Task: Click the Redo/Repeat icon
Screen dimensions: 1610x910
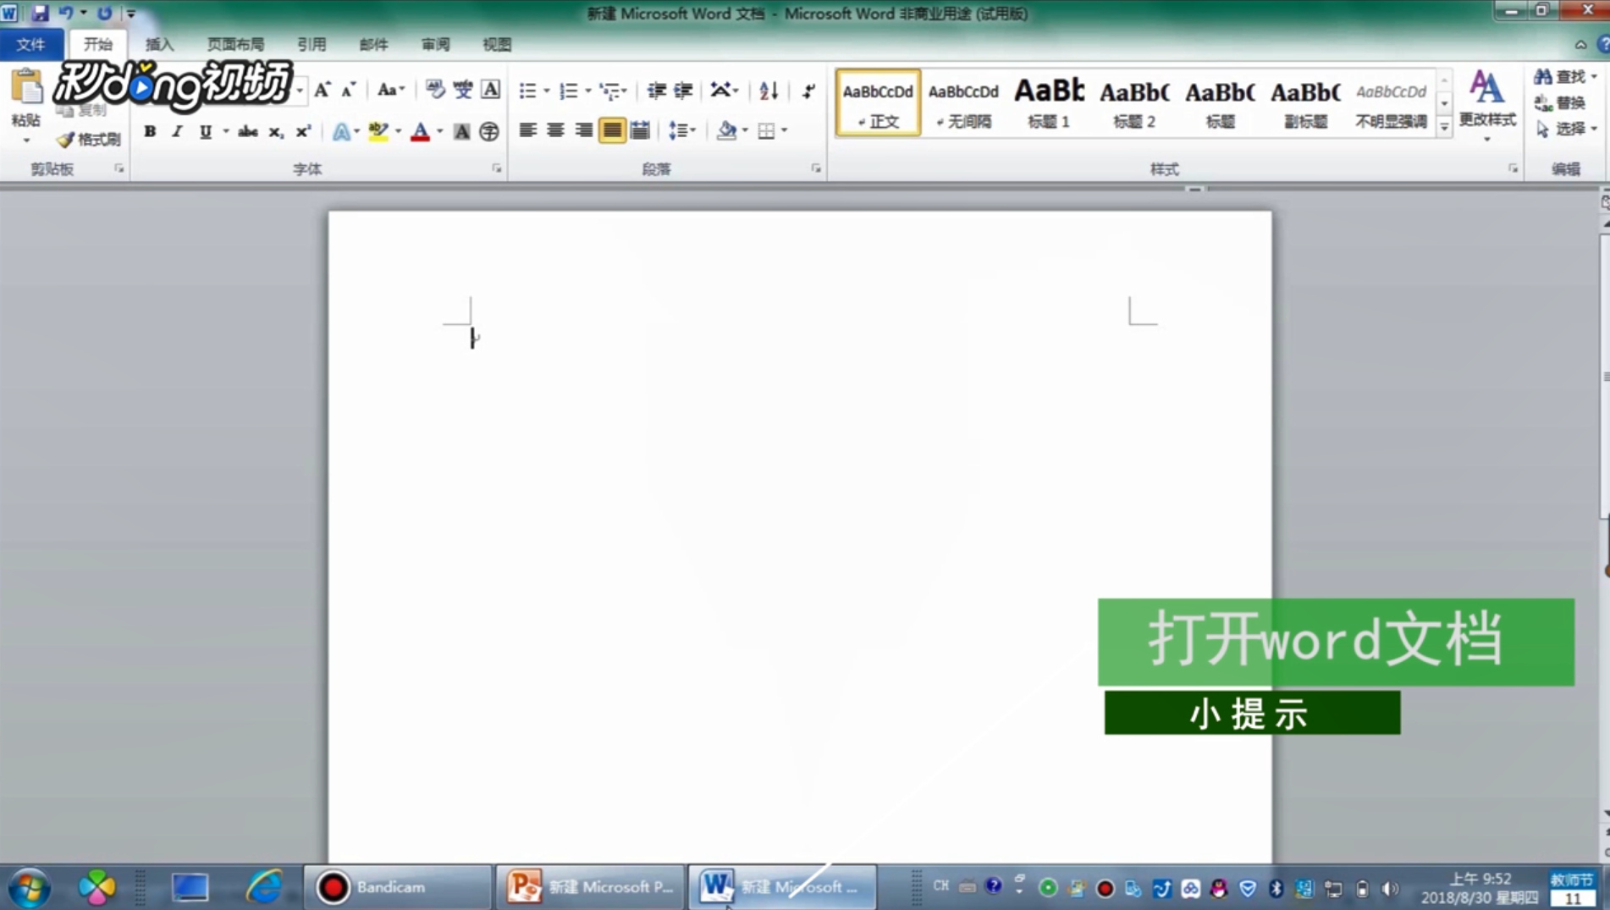Action: coord(104,13)
